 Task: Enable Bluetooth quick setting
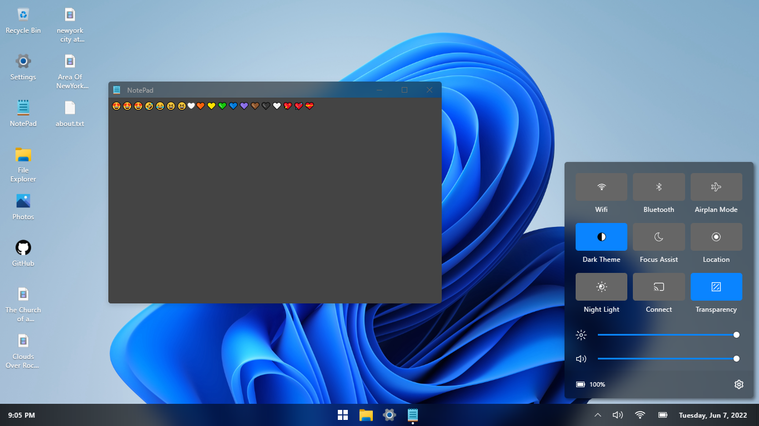tap(658, 187)
